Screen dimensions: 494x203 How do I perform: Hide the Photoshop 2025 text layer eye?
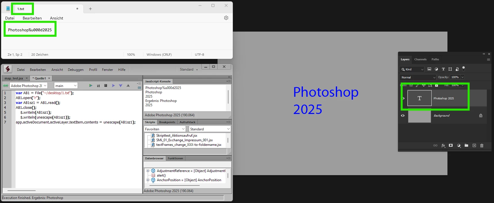[403, 98]
